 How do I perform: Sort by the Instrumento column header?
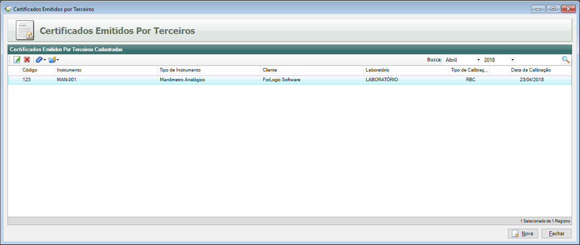pyautogui.click(x=106, y=70)
